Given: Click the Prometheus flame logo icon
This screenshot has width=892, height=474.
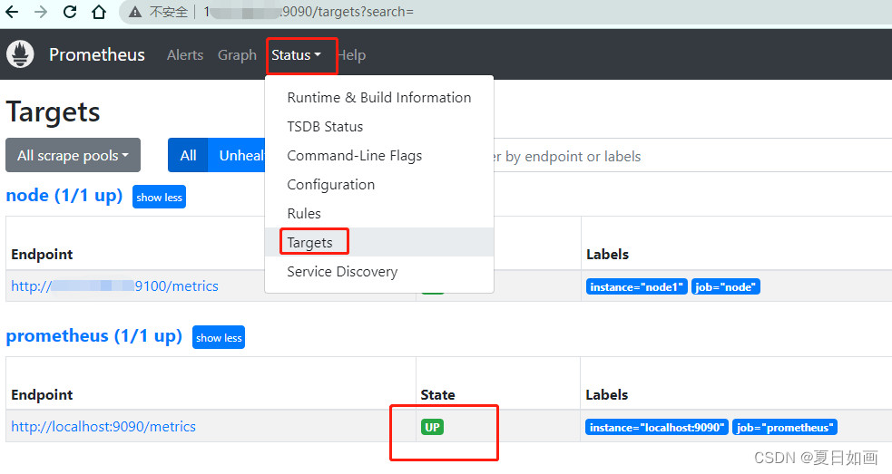Looking at the screenshot, I should (x=20, y=54).
